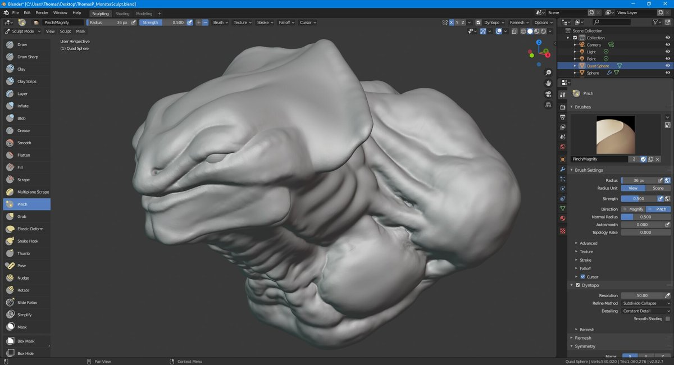Screen dimensions: 674x365
Task: Activate the Smooth brush
Action: pos(26,143)
